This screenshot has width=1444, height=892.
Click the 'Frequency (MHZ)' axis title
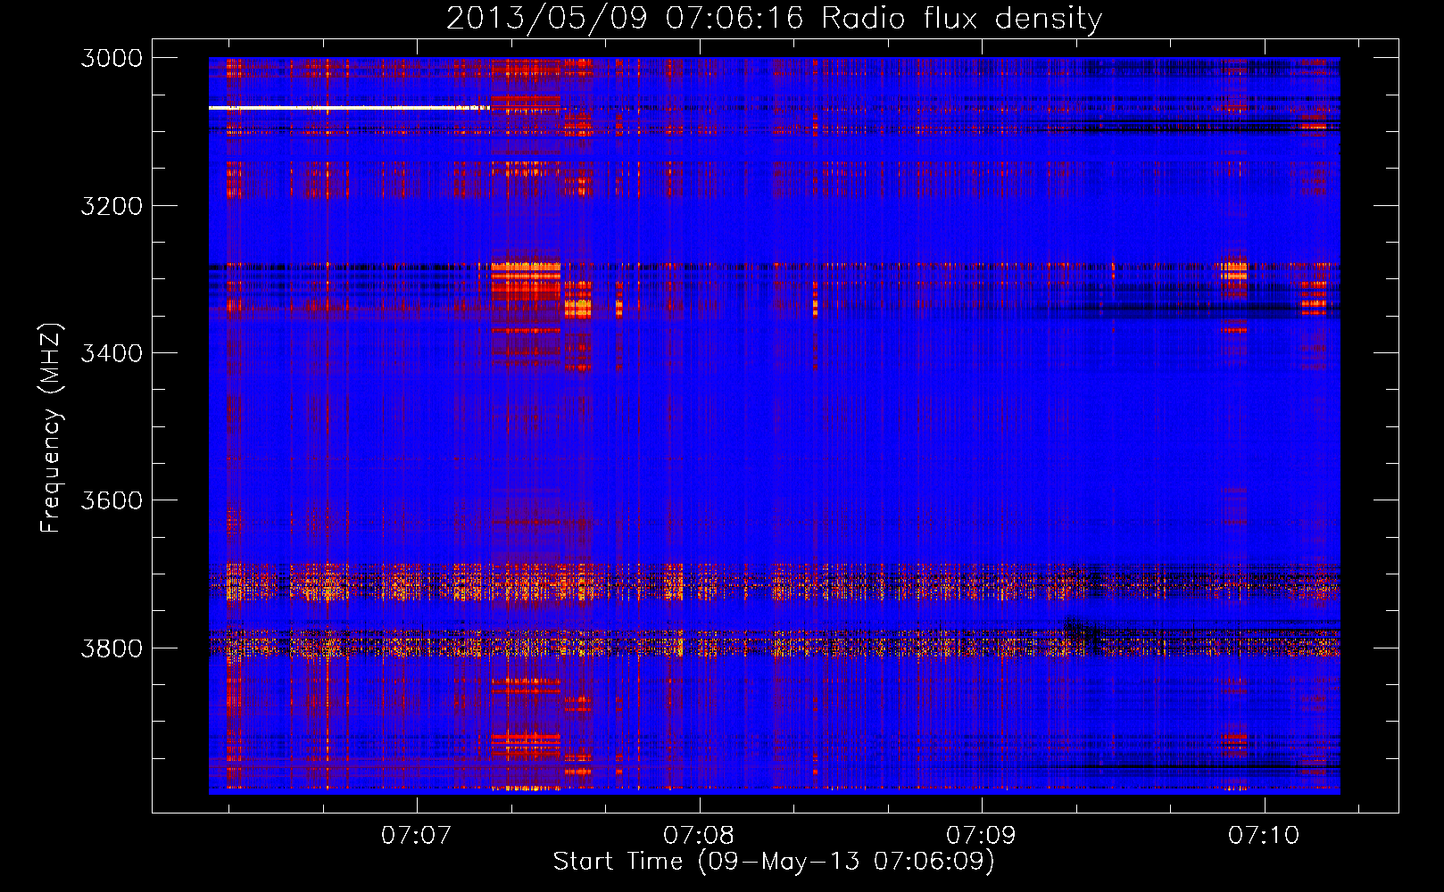(x=51, y=427)
